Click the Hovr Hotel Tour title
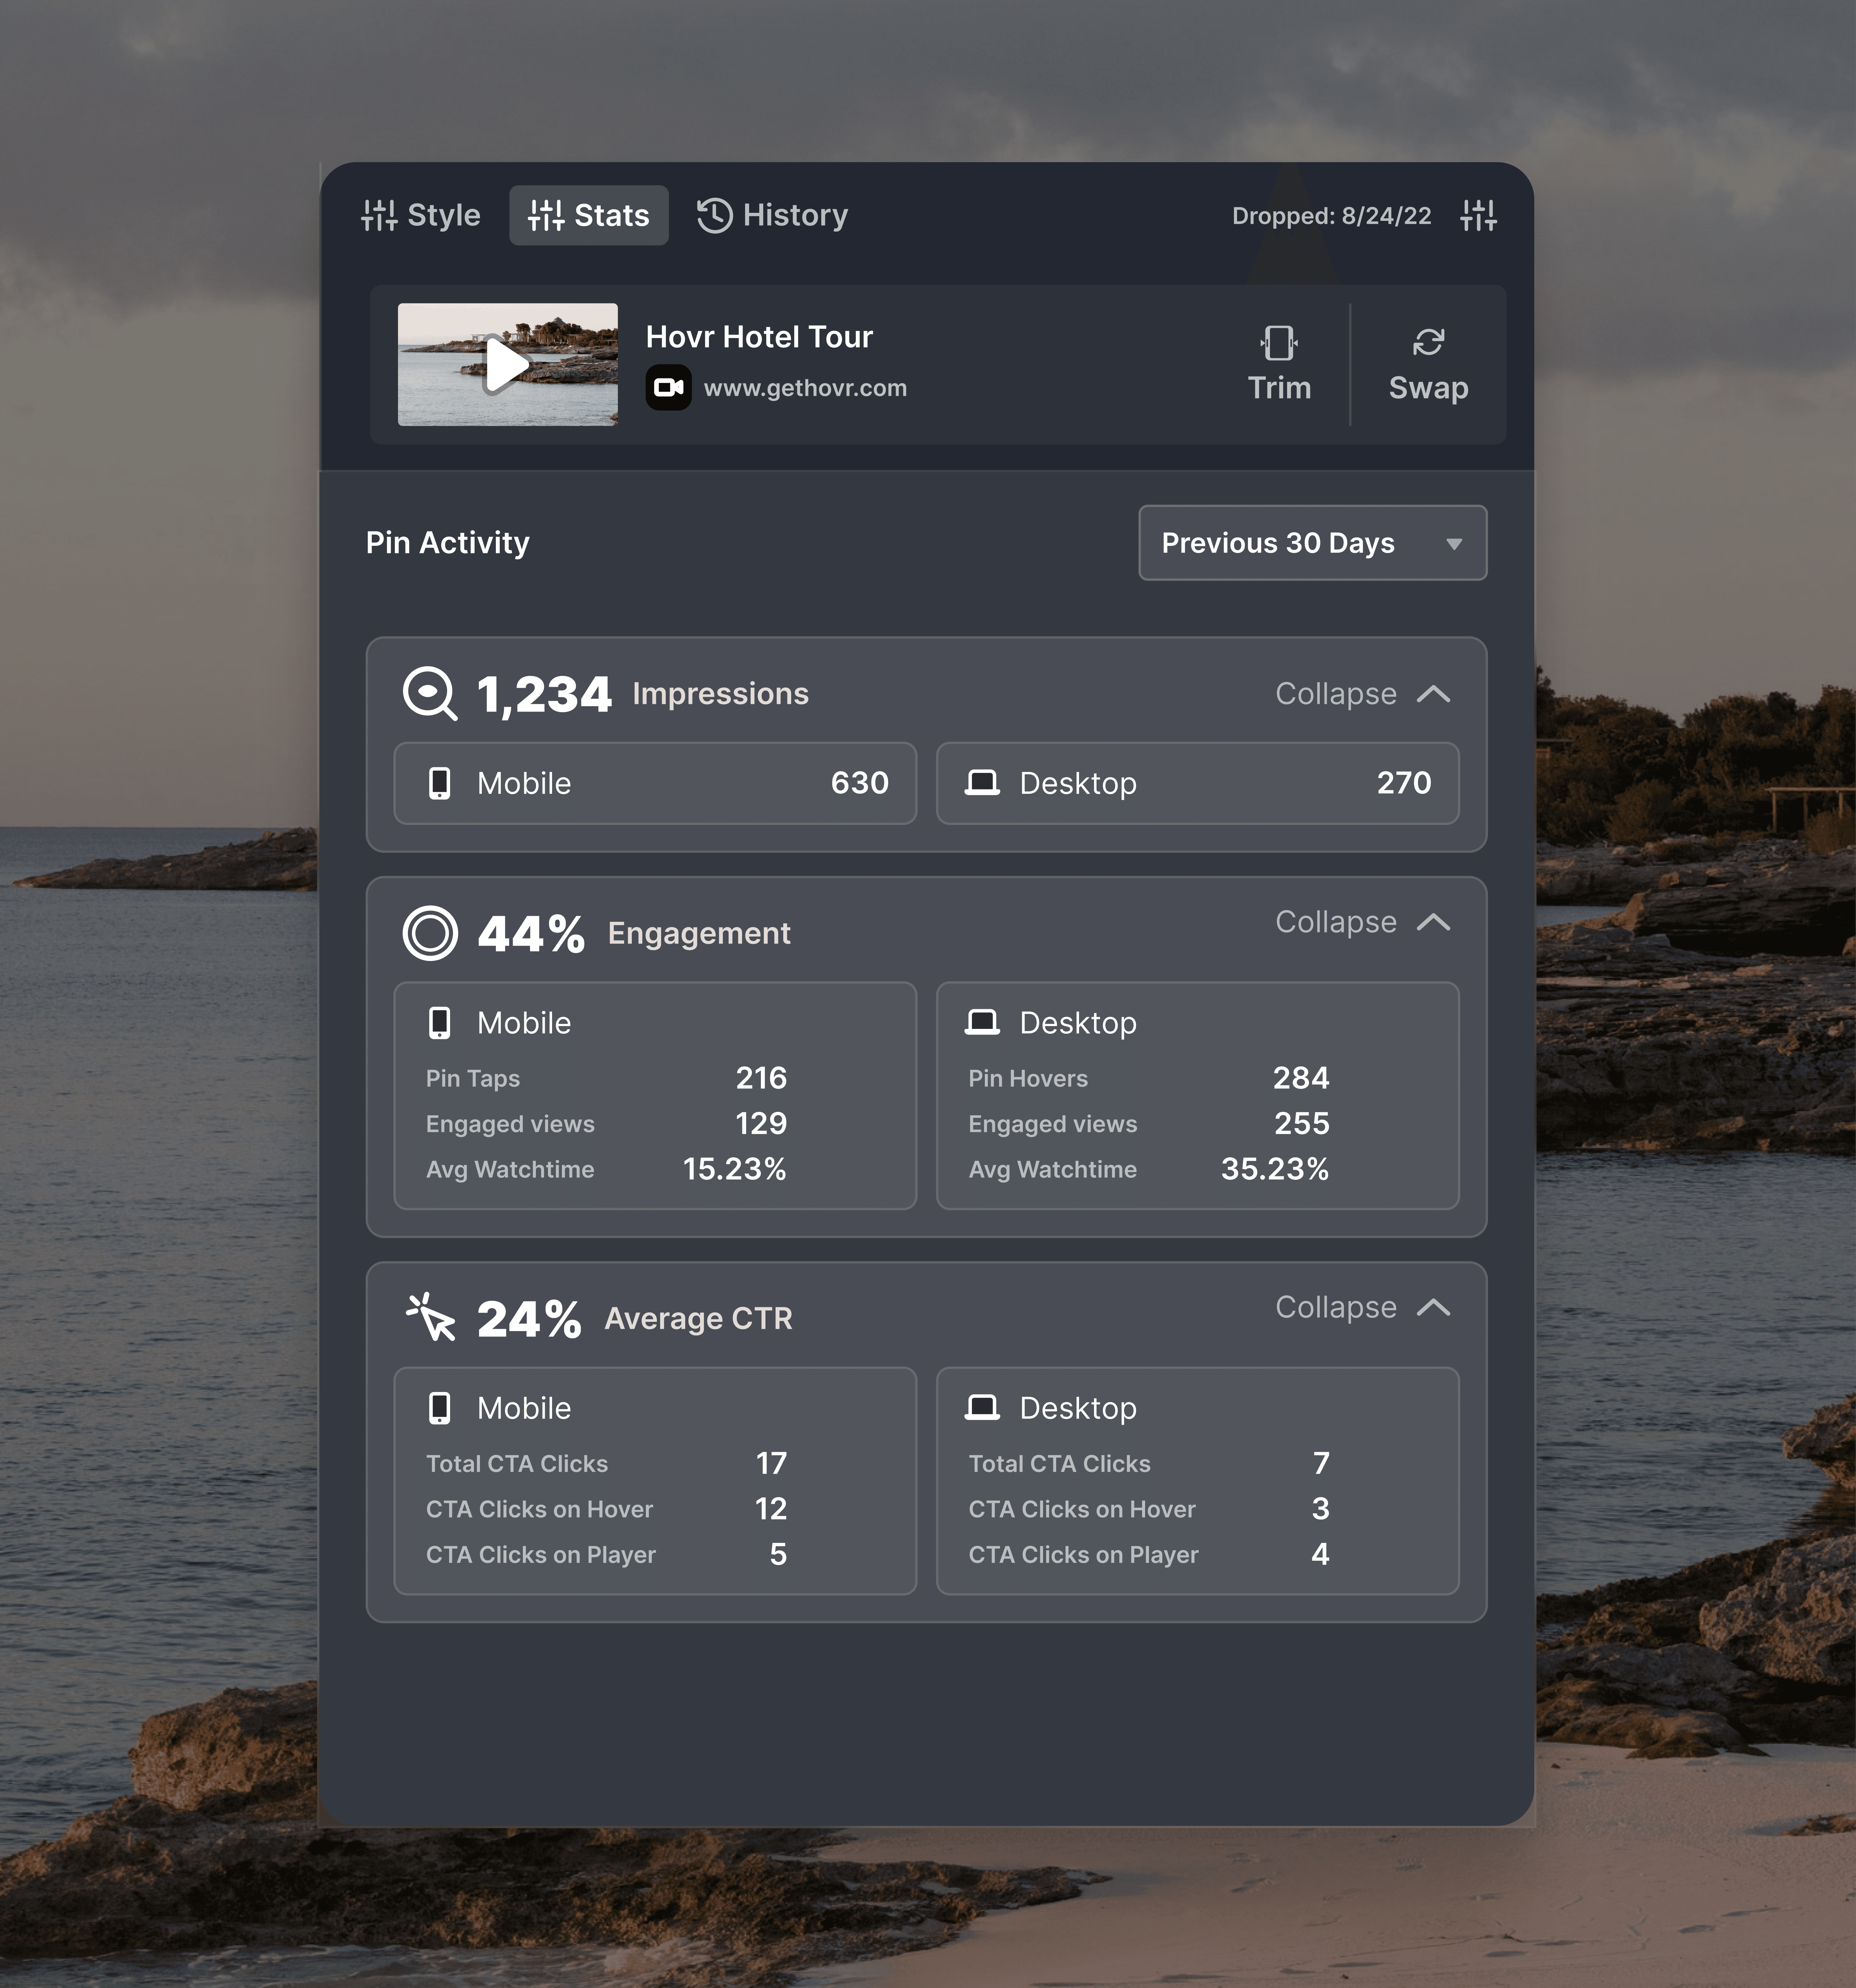This screenshot has width=1856, height=1988. [x=759, y=337]
